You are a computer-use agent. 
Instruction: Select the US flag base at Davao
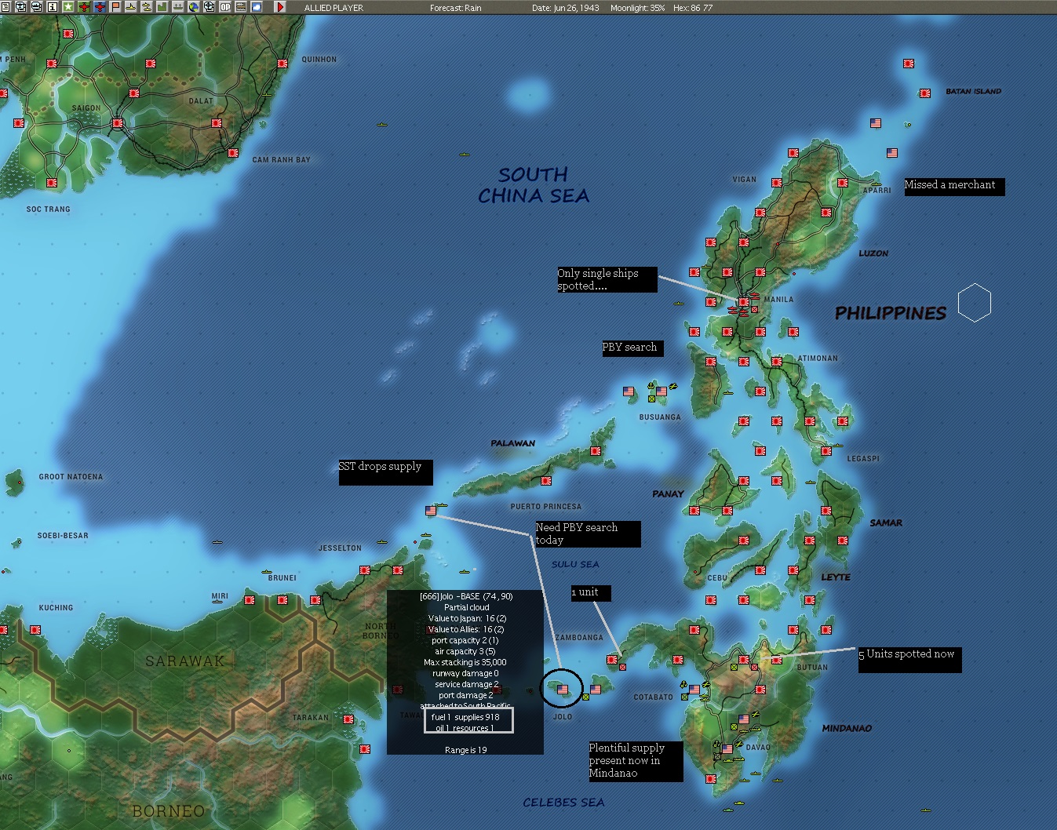[727, 749]
